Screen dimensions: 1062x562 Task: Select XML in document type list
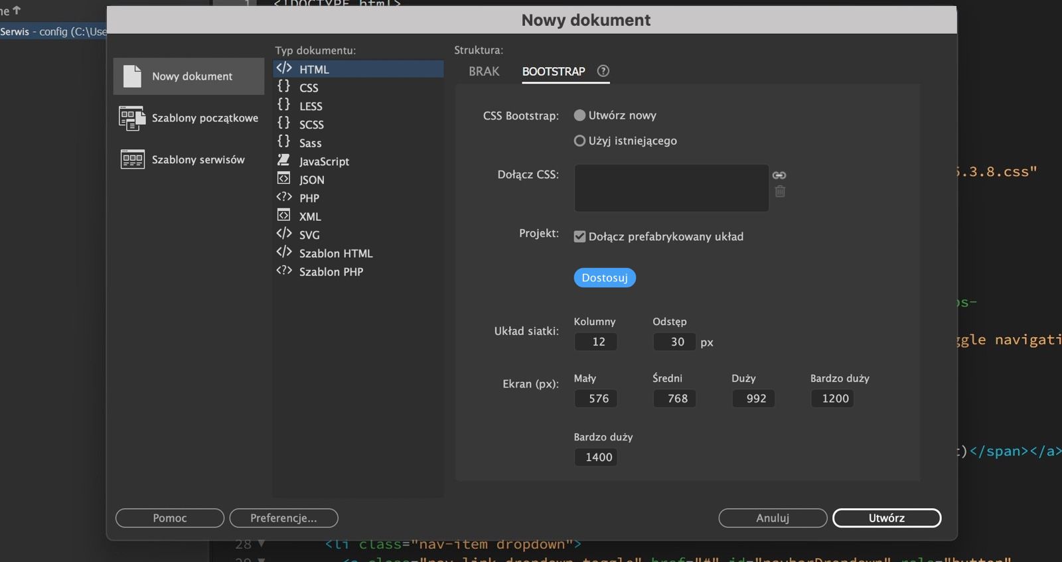(358, 216)
